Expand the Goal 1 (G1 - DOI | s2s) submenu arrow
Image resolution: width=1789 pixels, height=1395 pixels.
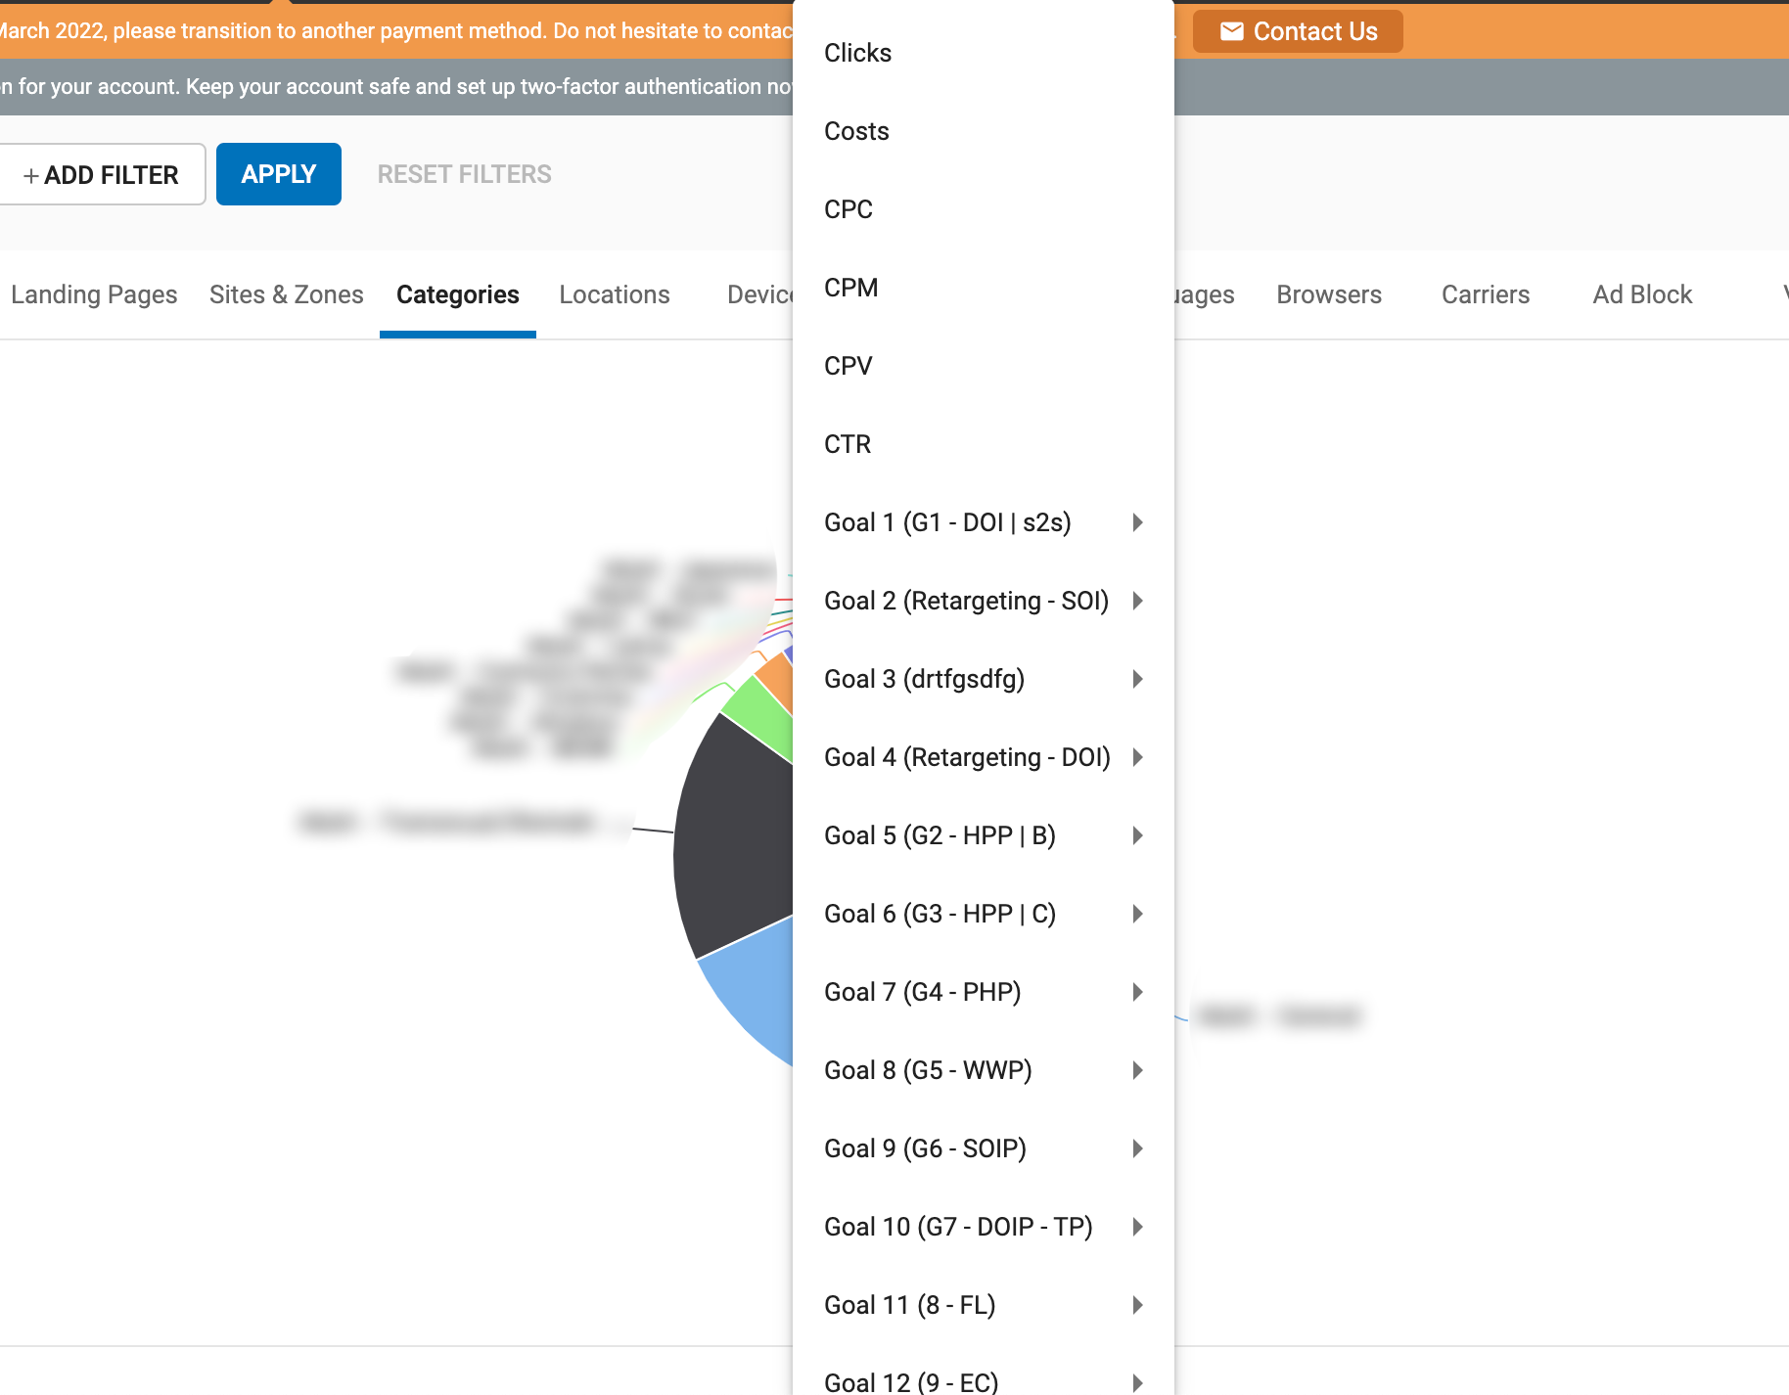1137,522
